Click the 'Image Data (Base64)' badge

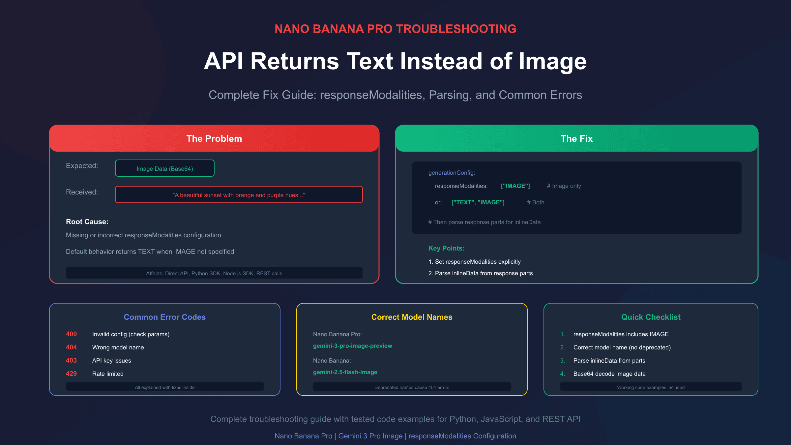(x=164, y=168)
